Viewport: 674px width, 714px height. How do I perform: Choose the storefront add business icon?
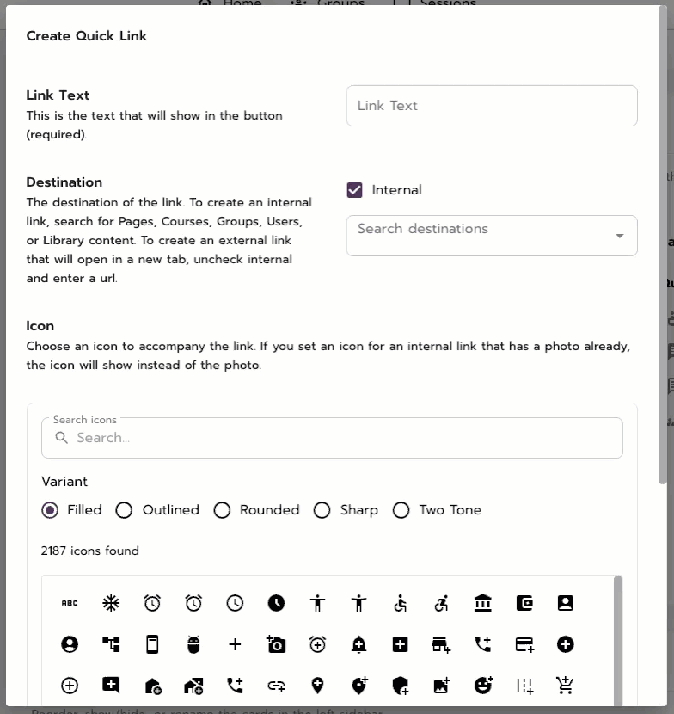point(441,645)
